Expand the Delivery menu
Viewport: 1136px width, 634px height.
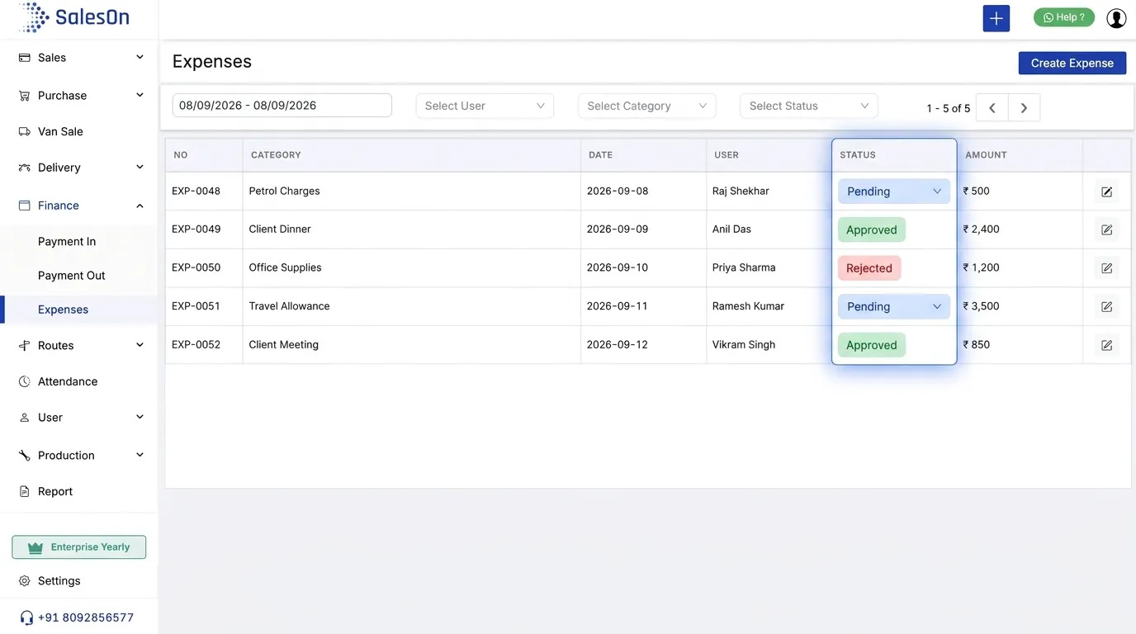79,168
